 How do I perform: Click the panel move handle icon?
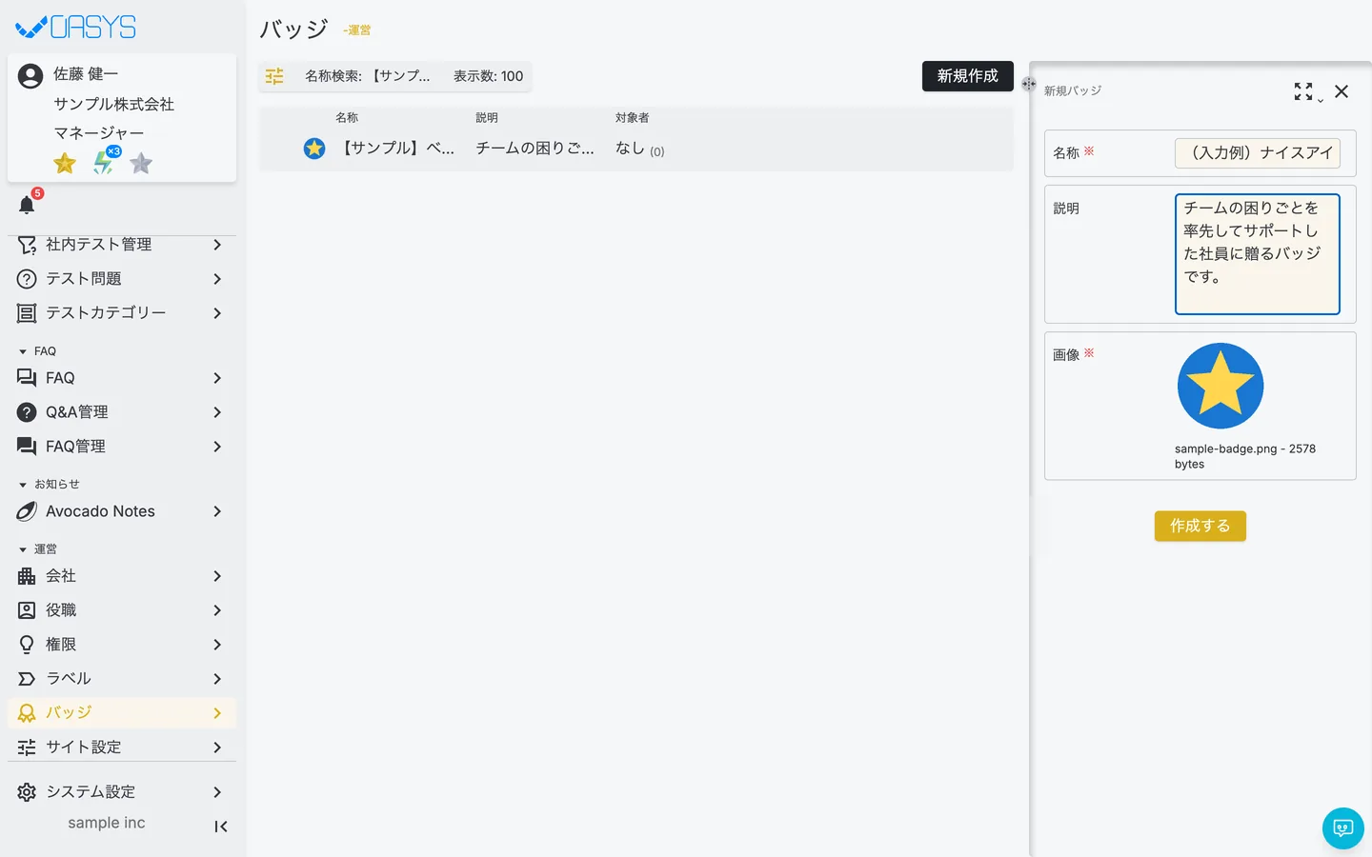point(1029,84)
